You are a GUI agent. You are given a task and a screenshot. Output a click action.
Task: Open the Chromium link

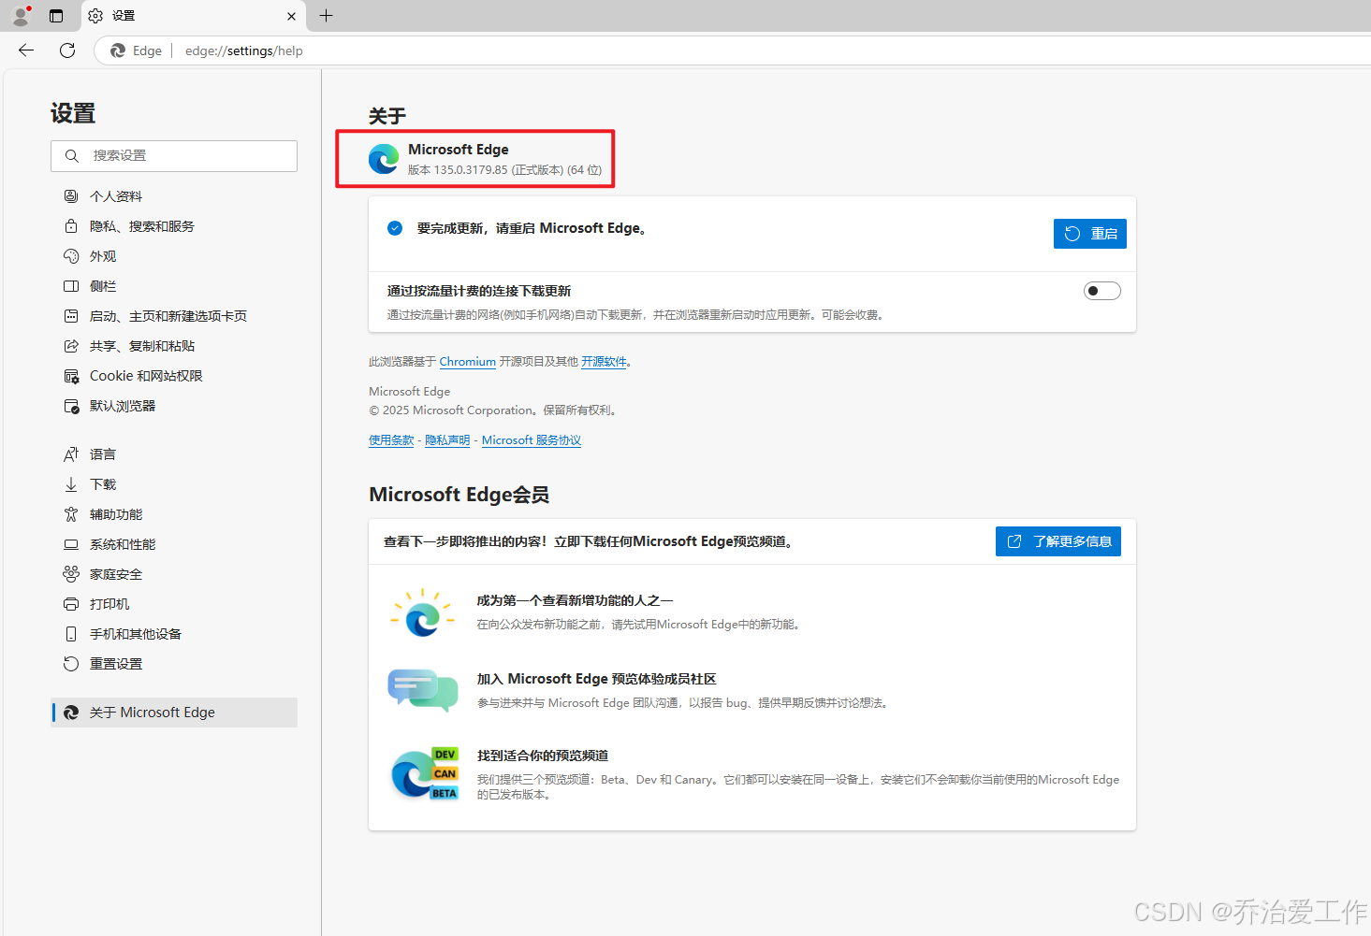(x=468, y=362)
